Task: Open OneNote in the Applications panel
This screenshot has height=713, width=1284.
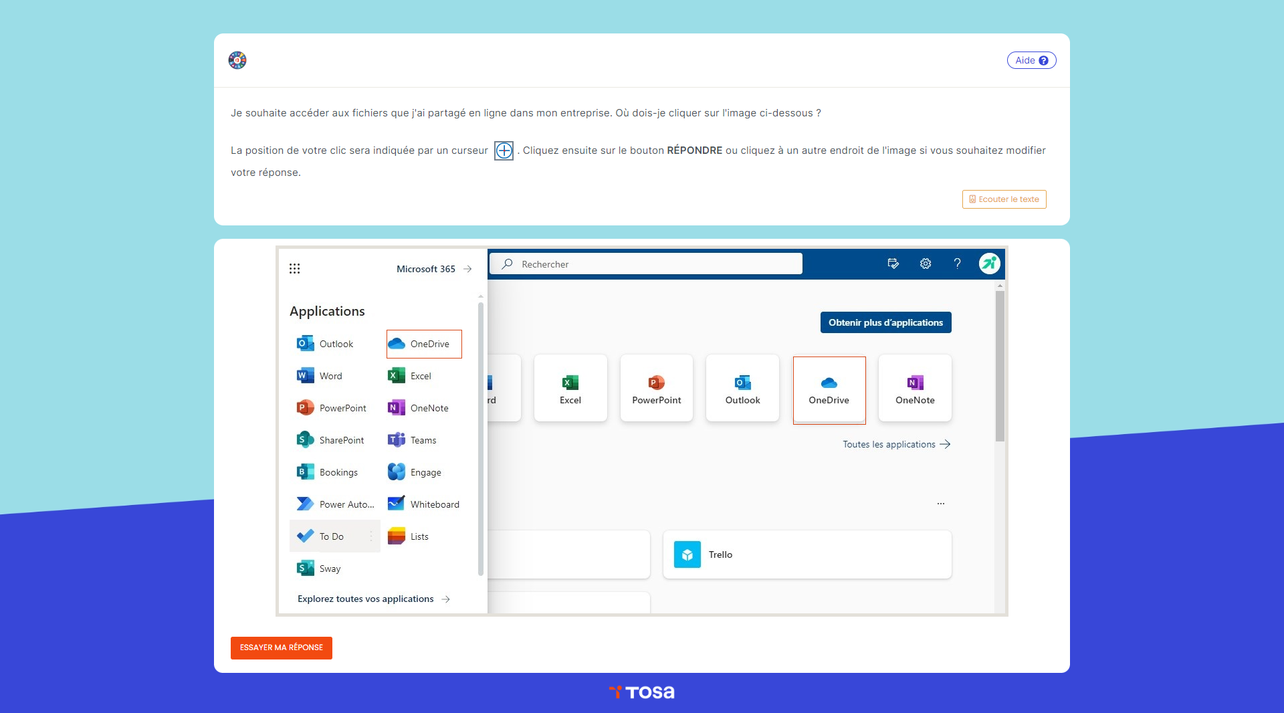Action: tap(419, 408)
